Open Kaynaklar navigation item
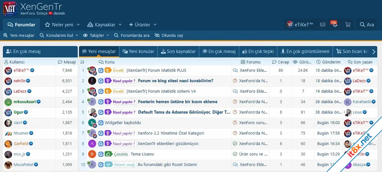This screenshot has width=382, height=172. pos(101,24)
